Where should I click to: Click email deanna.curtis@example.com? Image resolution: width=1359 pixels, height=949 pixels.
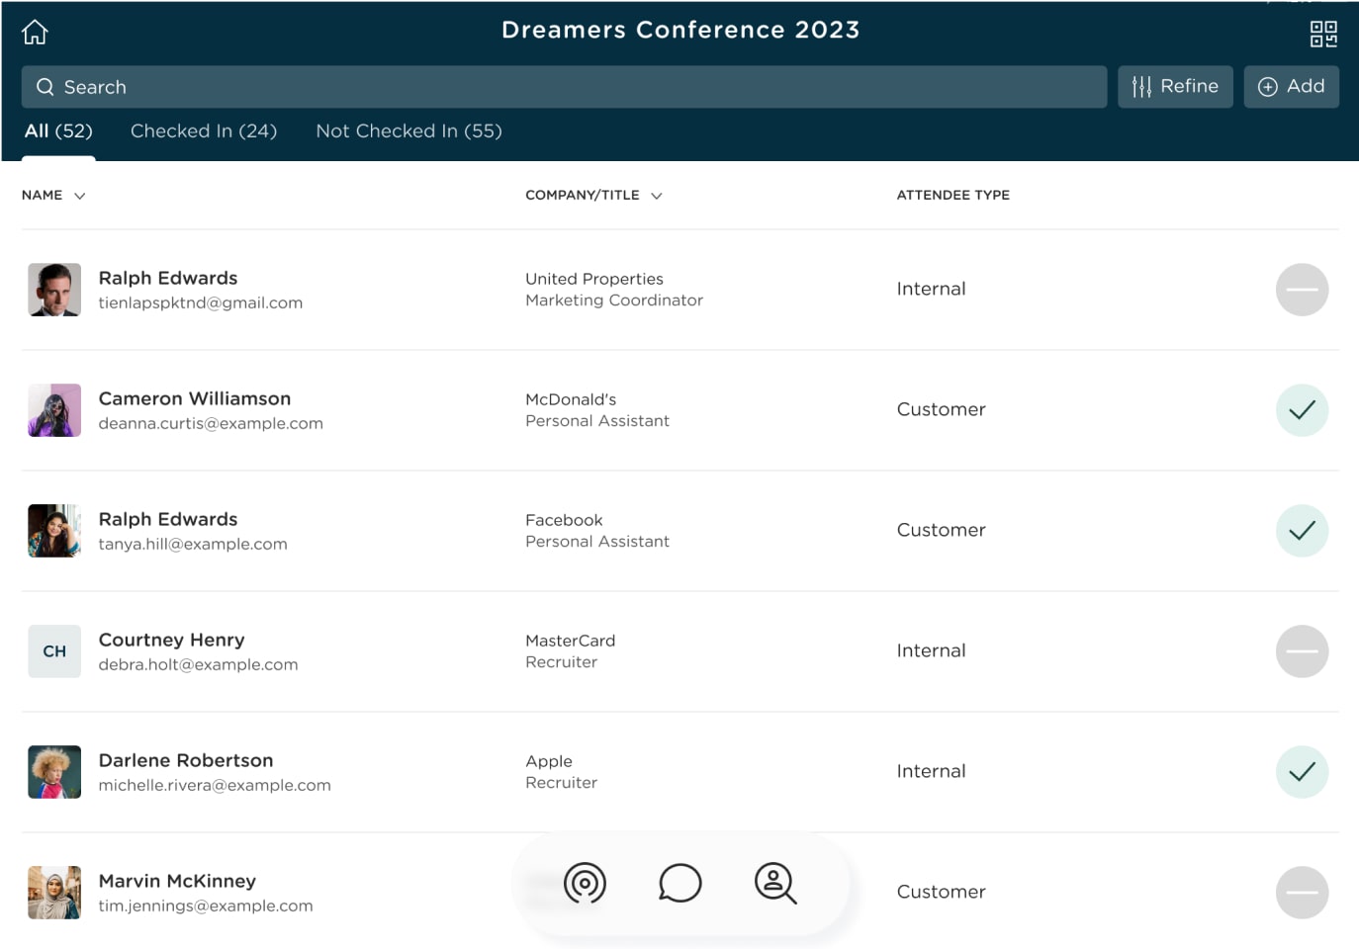211,423
